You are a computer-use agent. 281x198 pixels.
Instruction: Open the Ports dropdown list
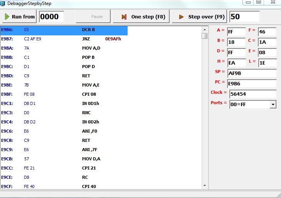(x=273, y=104)
